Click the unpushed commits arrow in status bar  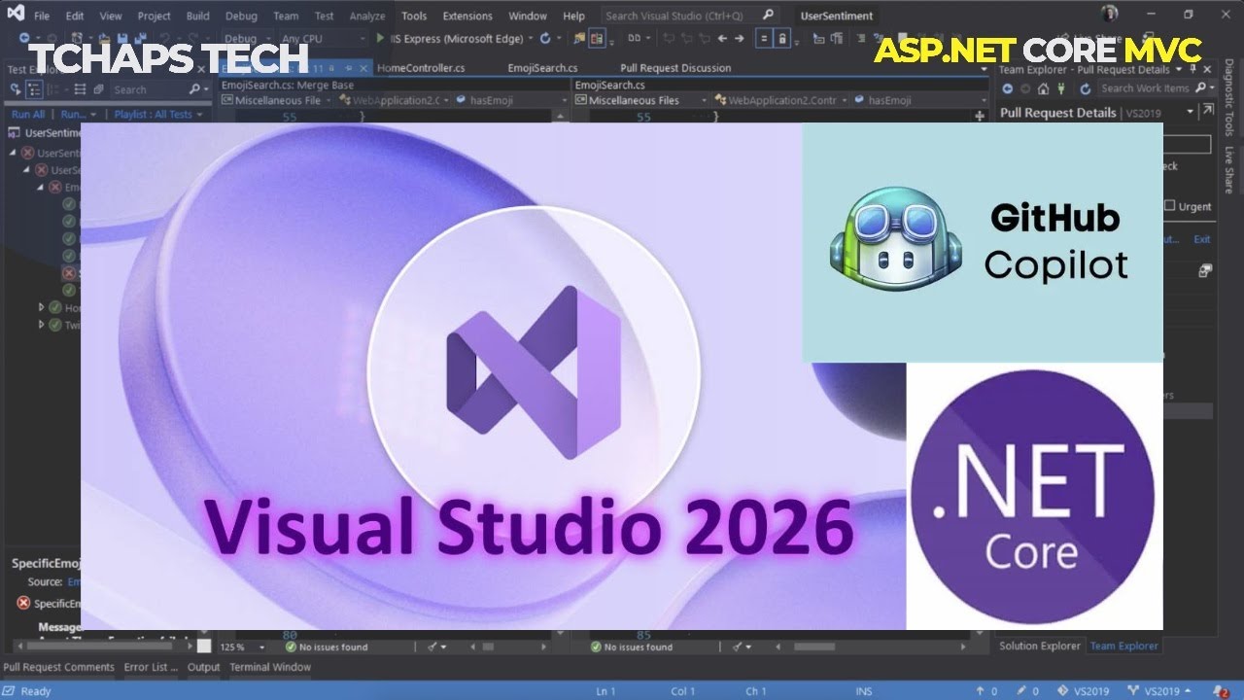(x=981, y=691)
